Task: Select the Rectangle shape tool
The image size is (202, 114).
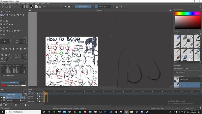Action: coord(7,15)
